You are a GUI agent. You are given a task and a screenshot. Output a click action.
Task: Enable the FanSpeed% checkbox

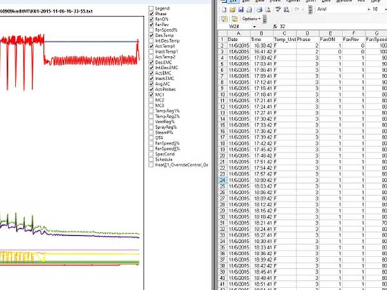click(x=151, y=30)
